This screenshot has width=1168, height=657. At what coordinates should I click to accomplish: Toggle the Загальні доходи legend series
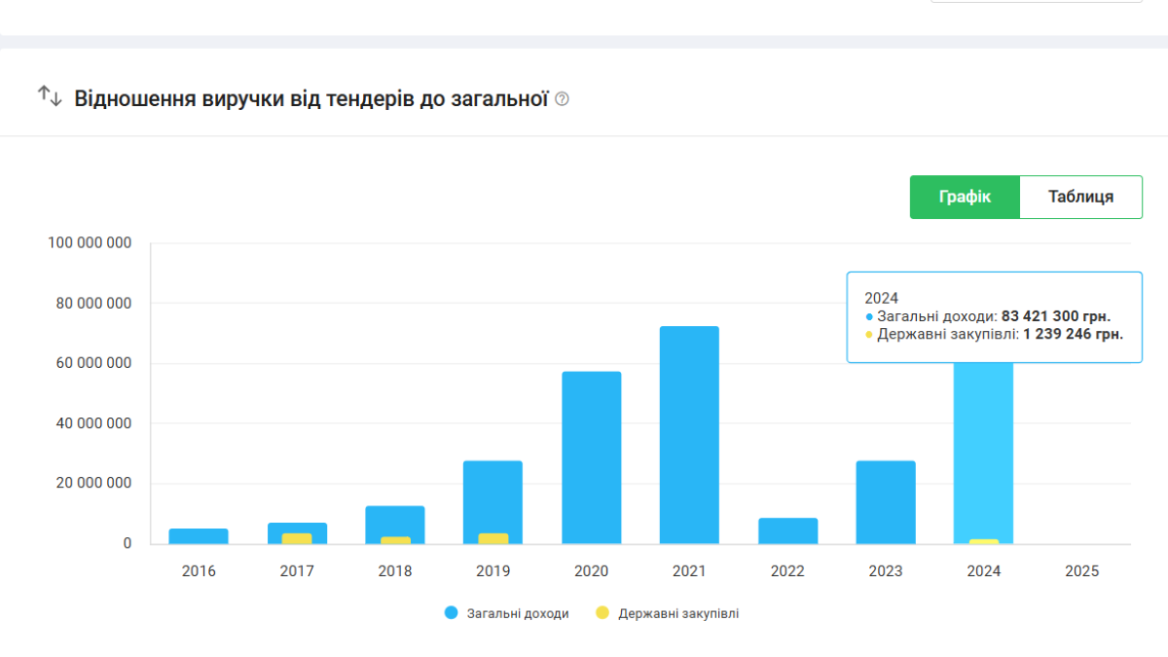506,613
